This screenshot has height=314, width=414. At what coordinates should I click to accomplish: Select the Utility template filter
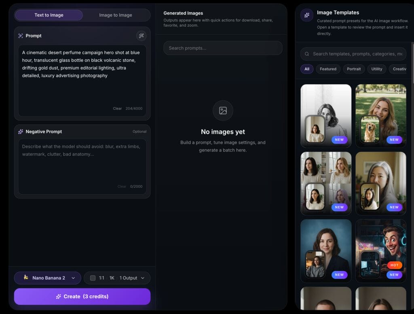click(x=376, y=69)
